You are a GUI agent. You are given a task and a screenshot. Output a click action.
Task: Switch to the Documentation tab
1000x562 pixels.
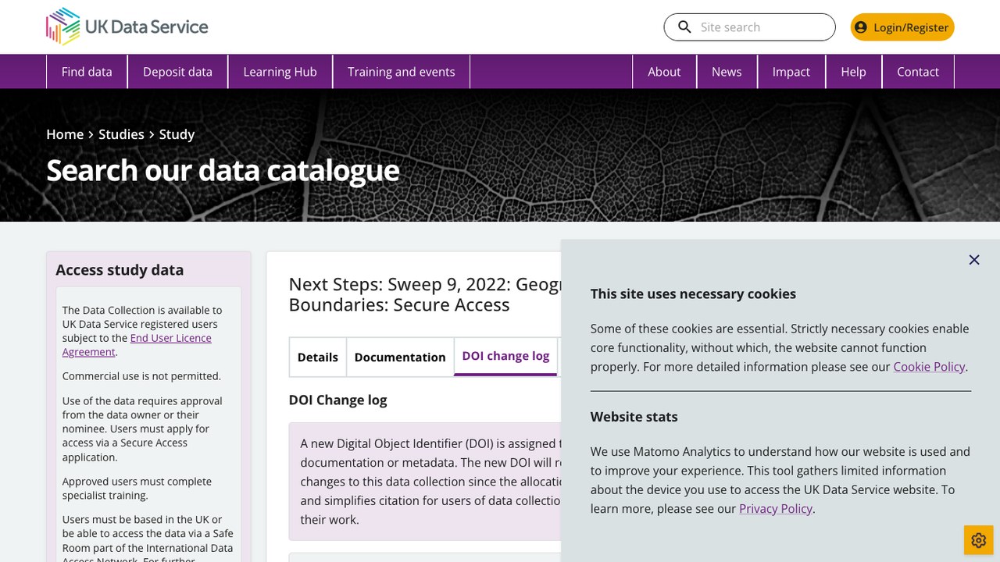(x=400, y=357)
